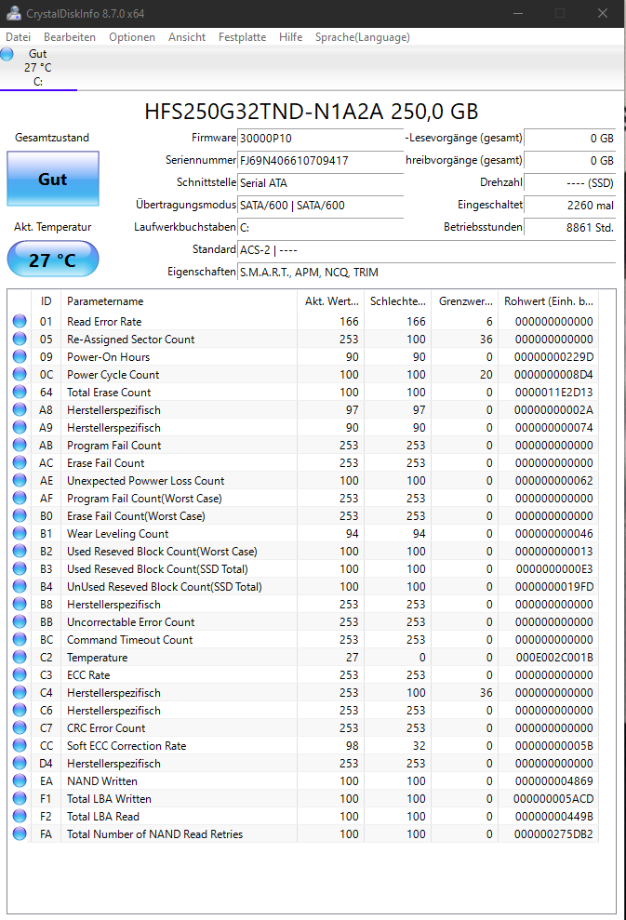
Task: Click the status orb for row A8 Herstellerspezifisch
Action: 20,409
